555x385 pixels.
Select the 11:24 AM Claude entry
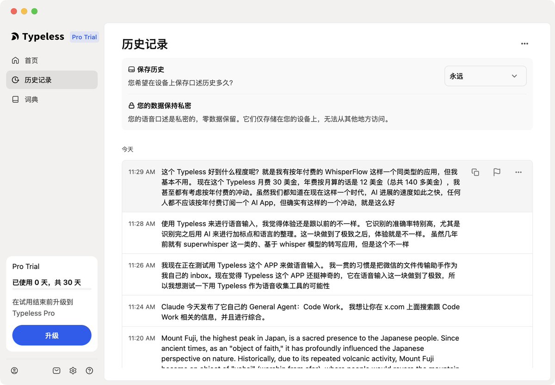(327, 311)
